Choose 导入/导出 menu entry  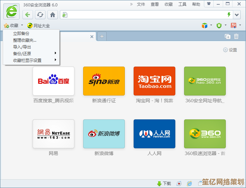point(22,47)
